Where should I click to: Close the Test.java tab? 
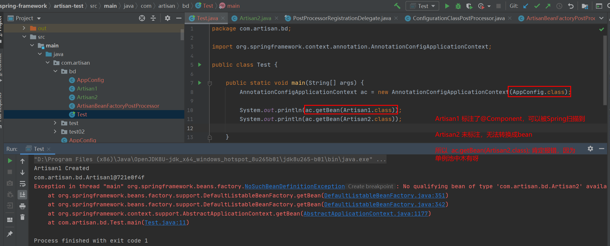click(223, 18)
